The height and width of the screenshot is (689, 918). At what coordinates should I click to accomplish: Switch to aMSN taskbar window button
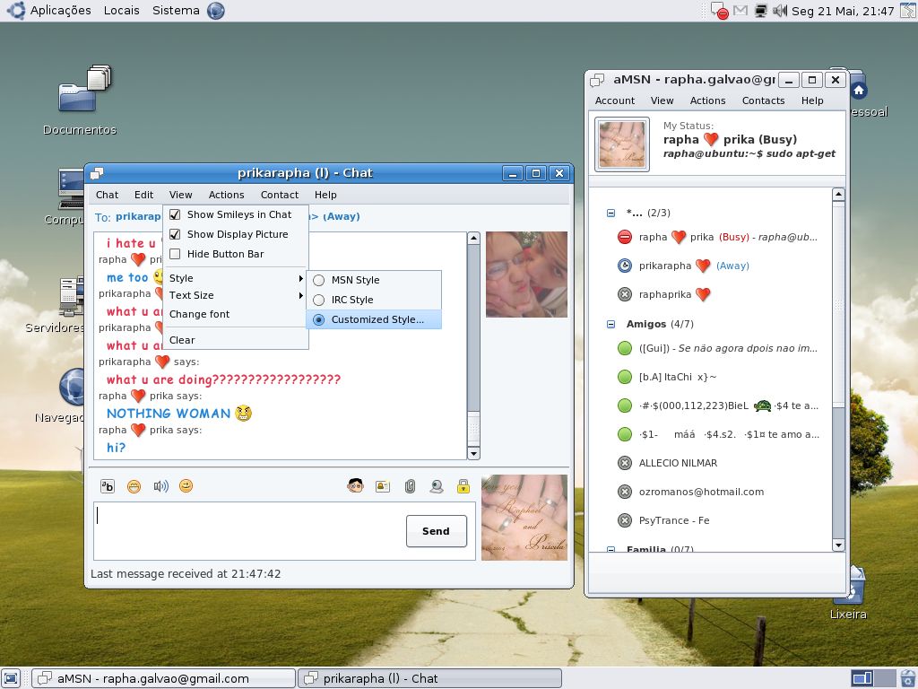point(163,678)
